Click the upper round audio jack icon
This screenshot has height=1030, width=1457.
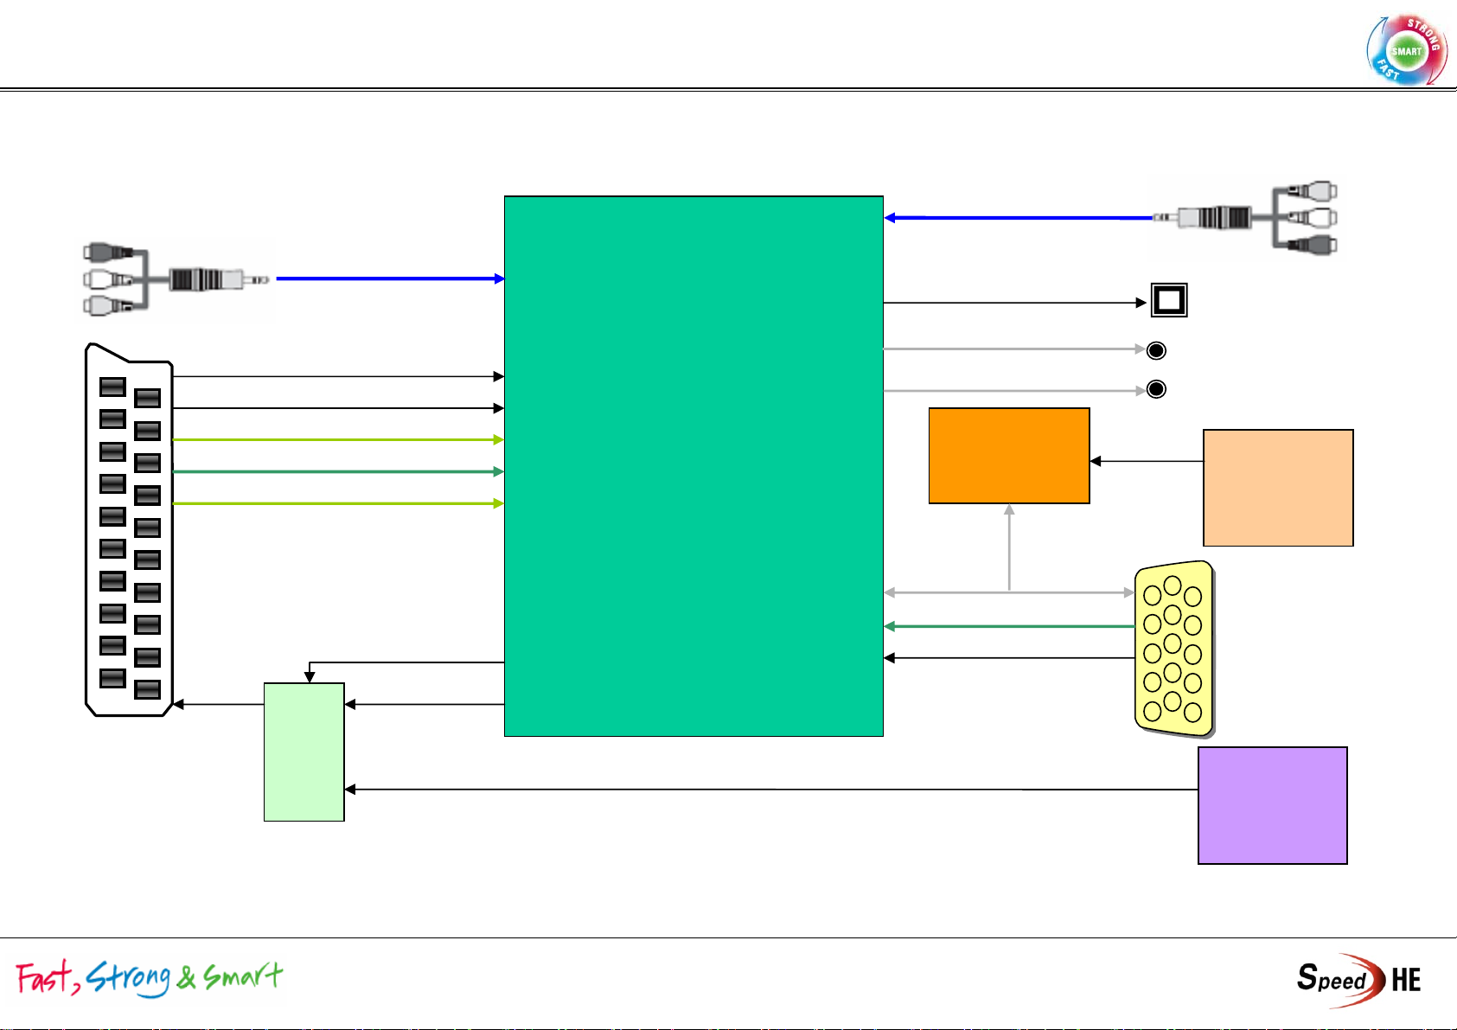coord(1156,350)
